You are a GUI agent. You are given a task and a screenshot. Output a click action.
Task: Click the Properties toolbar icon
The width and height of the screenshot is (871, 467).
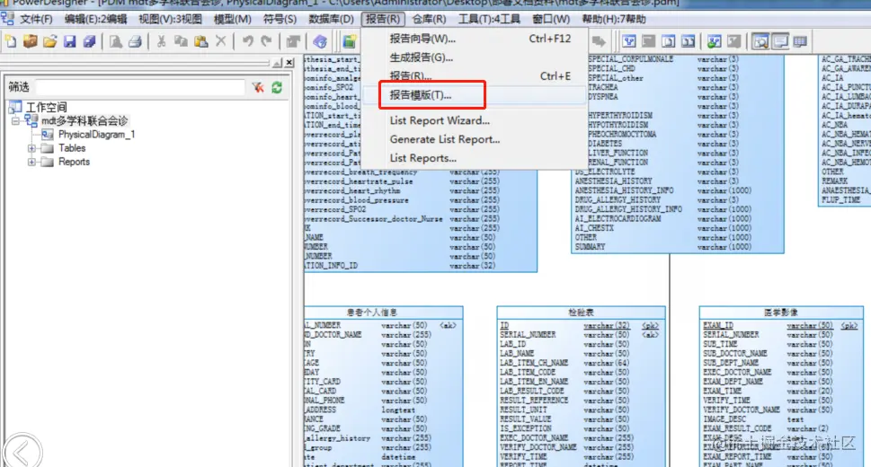coord(293,41)
